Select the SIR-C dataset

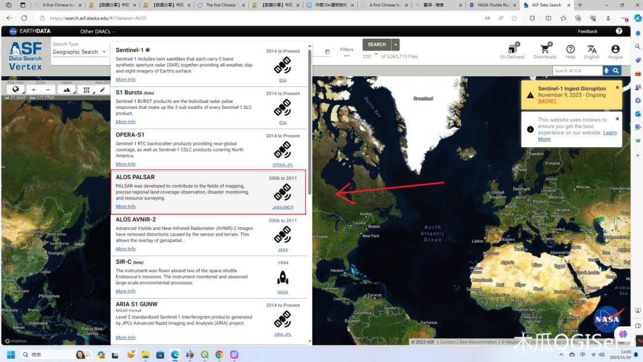click(x=208, y=277)
